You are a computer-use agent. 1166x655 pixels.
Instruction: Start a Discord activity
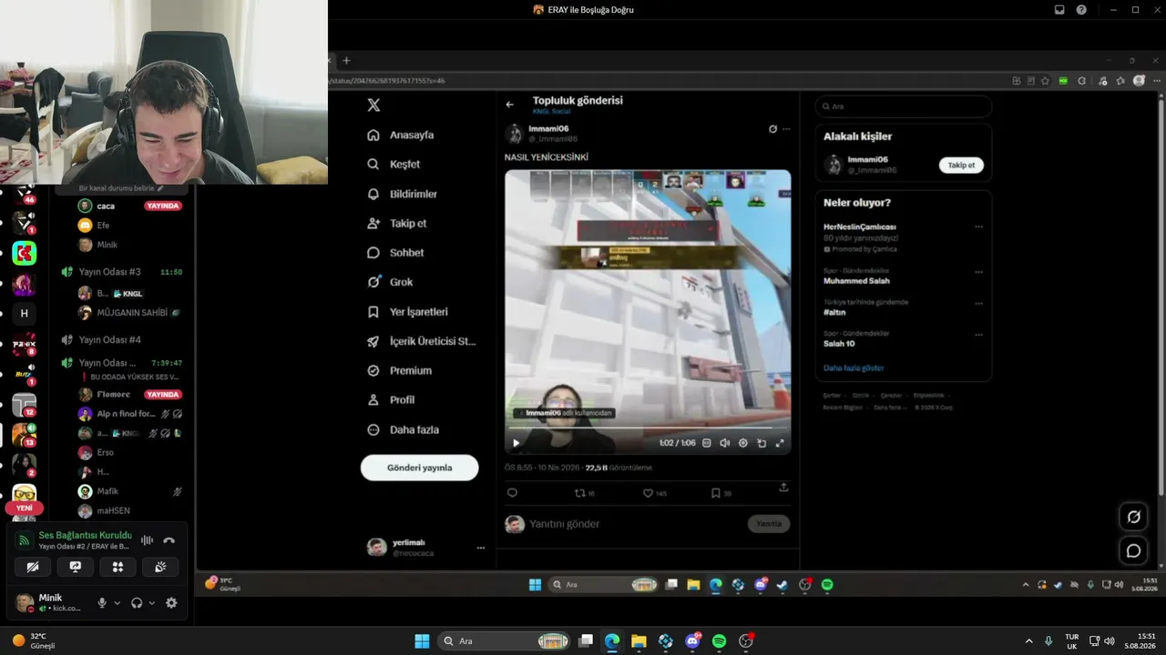tap(118, 567)
